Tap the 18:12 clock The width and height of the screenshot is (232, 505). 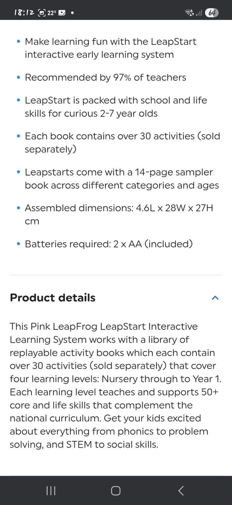(x=25, y=13)
